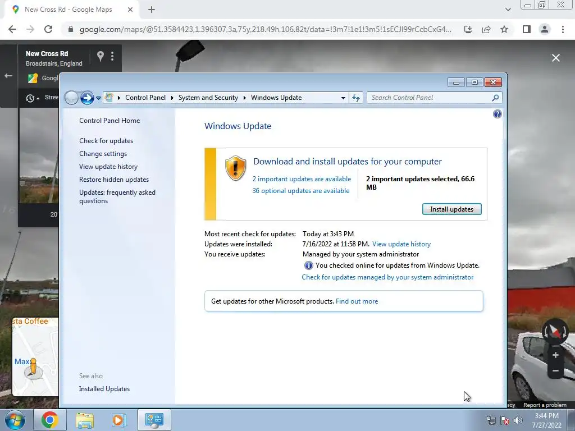Screen dimensions: 575x431
Task: Open Installed Updates link
Action: (104, 389)
